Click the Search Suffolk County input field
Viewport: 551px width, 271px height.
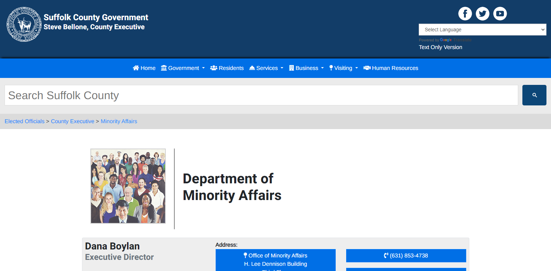261,95
